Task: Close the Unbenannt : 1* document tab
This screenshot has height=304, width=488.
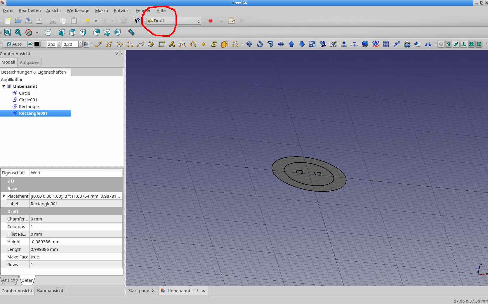Action: click(204, 291)
